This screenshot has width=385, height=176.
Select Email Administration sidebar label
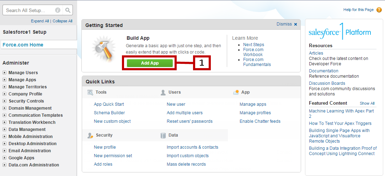click(x=30, y=151)
